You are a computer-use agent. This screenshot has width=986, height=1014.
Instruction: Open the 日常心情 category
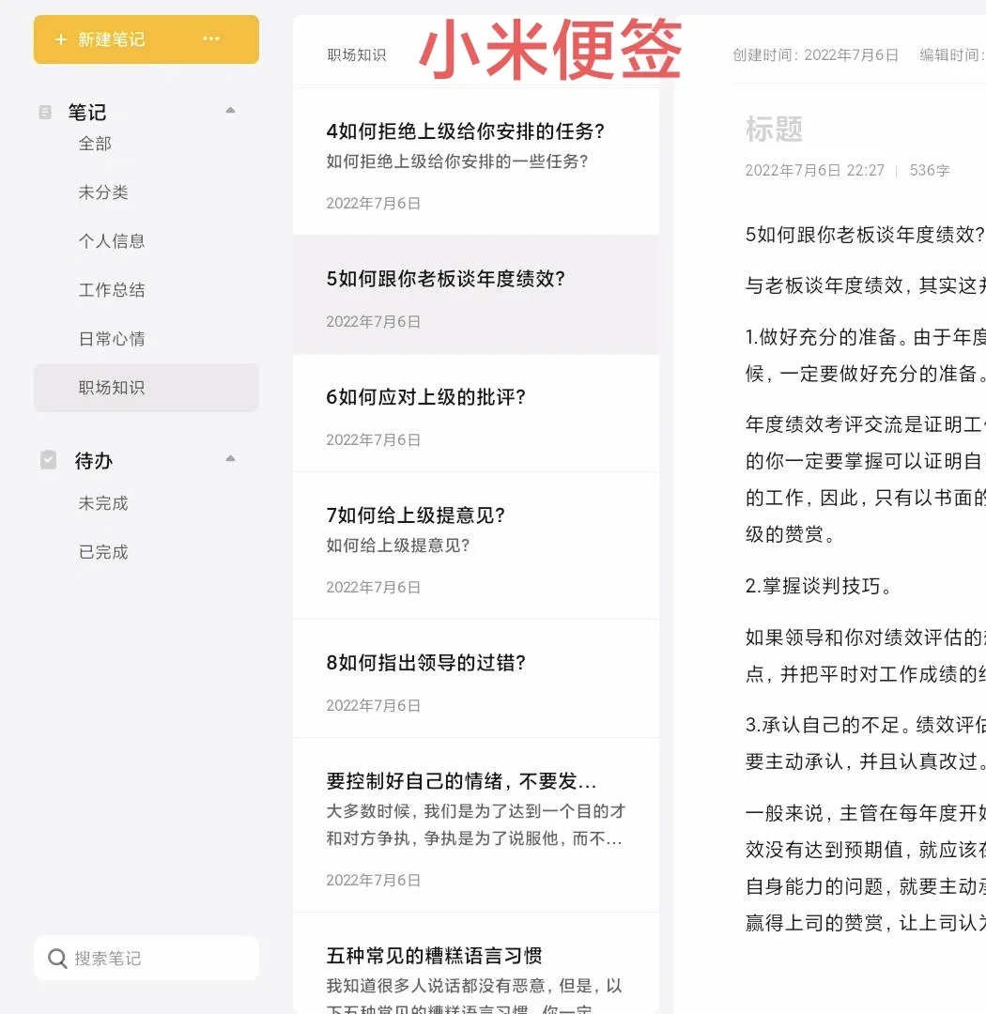(112, 339)
